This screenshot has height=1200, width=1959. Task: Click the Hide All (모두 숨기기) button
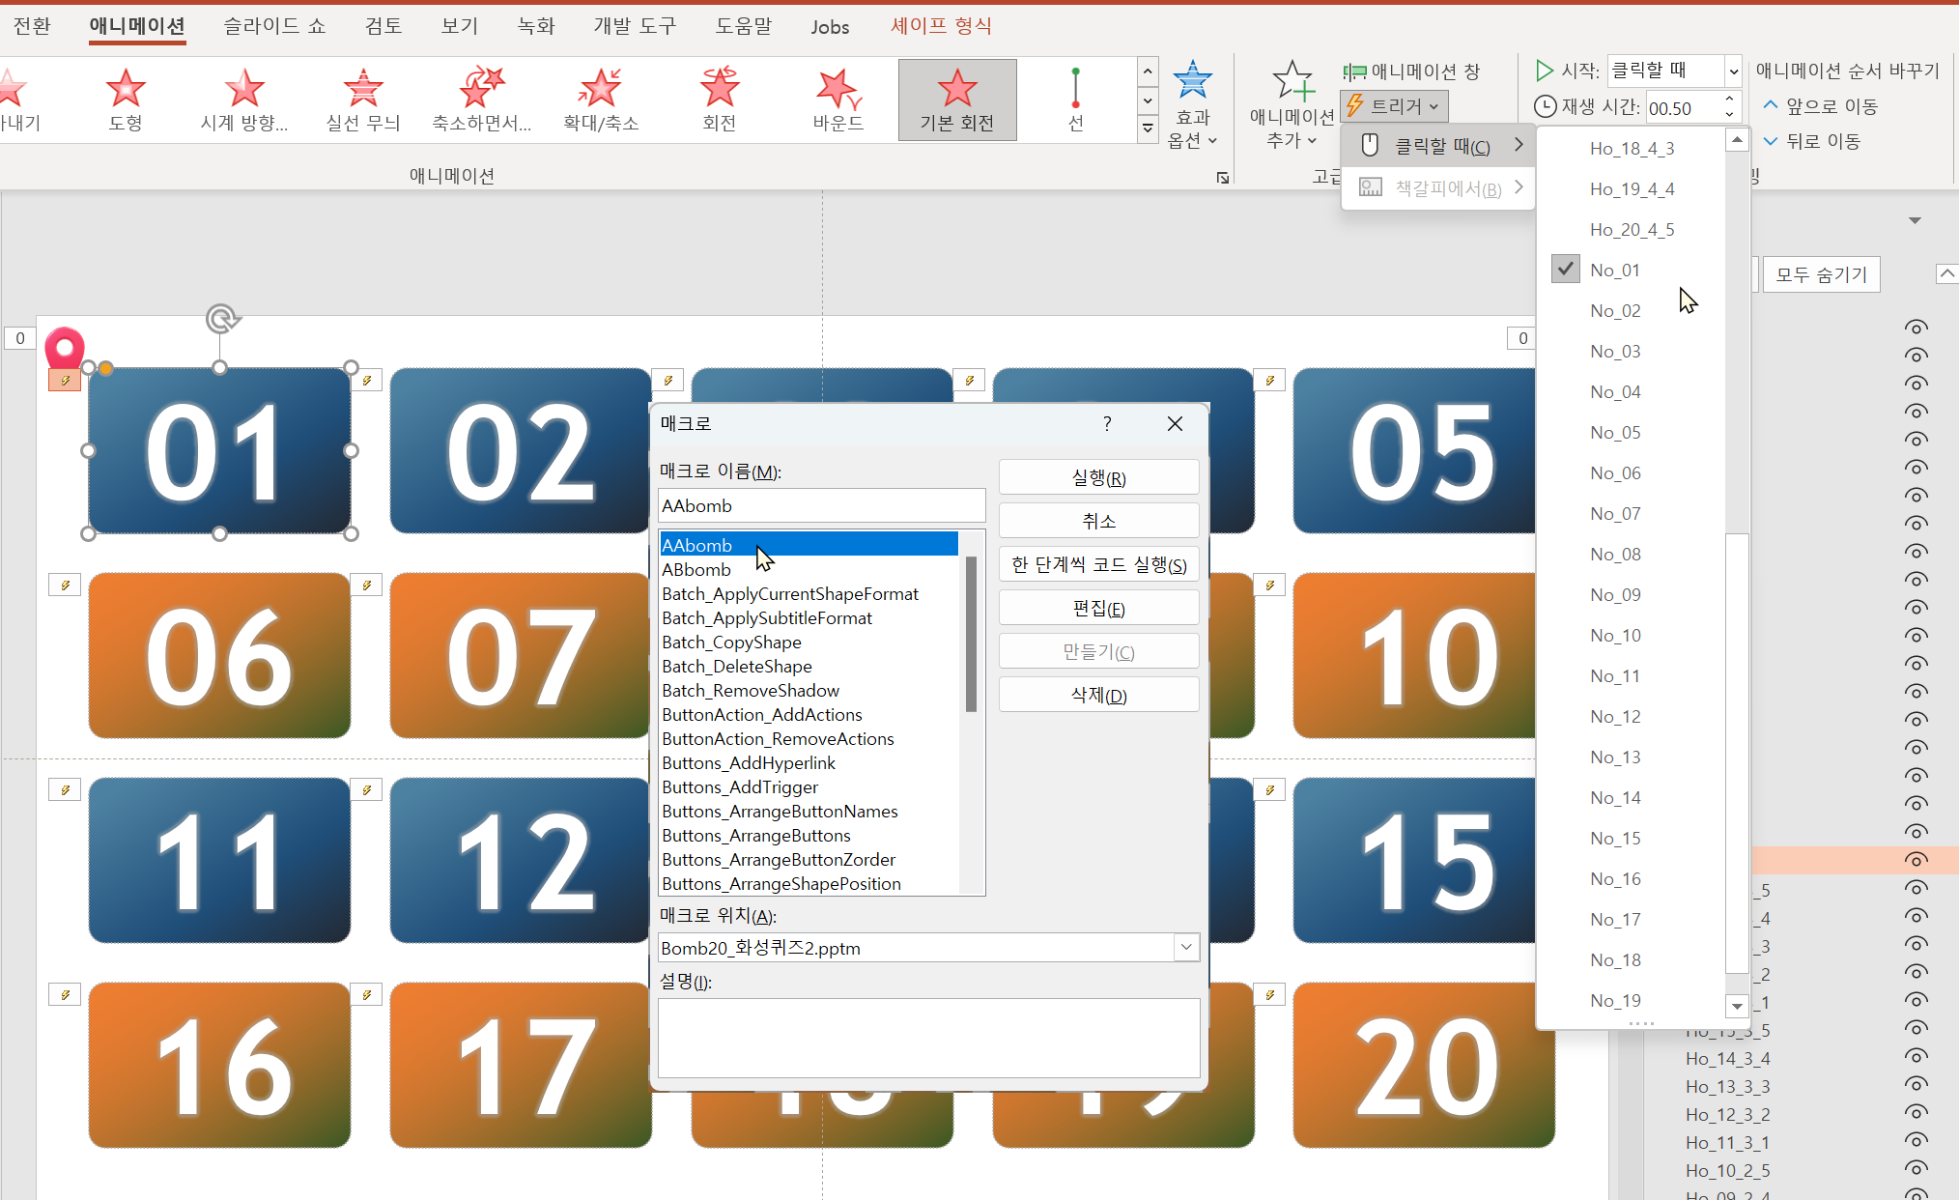(1821, 275)
